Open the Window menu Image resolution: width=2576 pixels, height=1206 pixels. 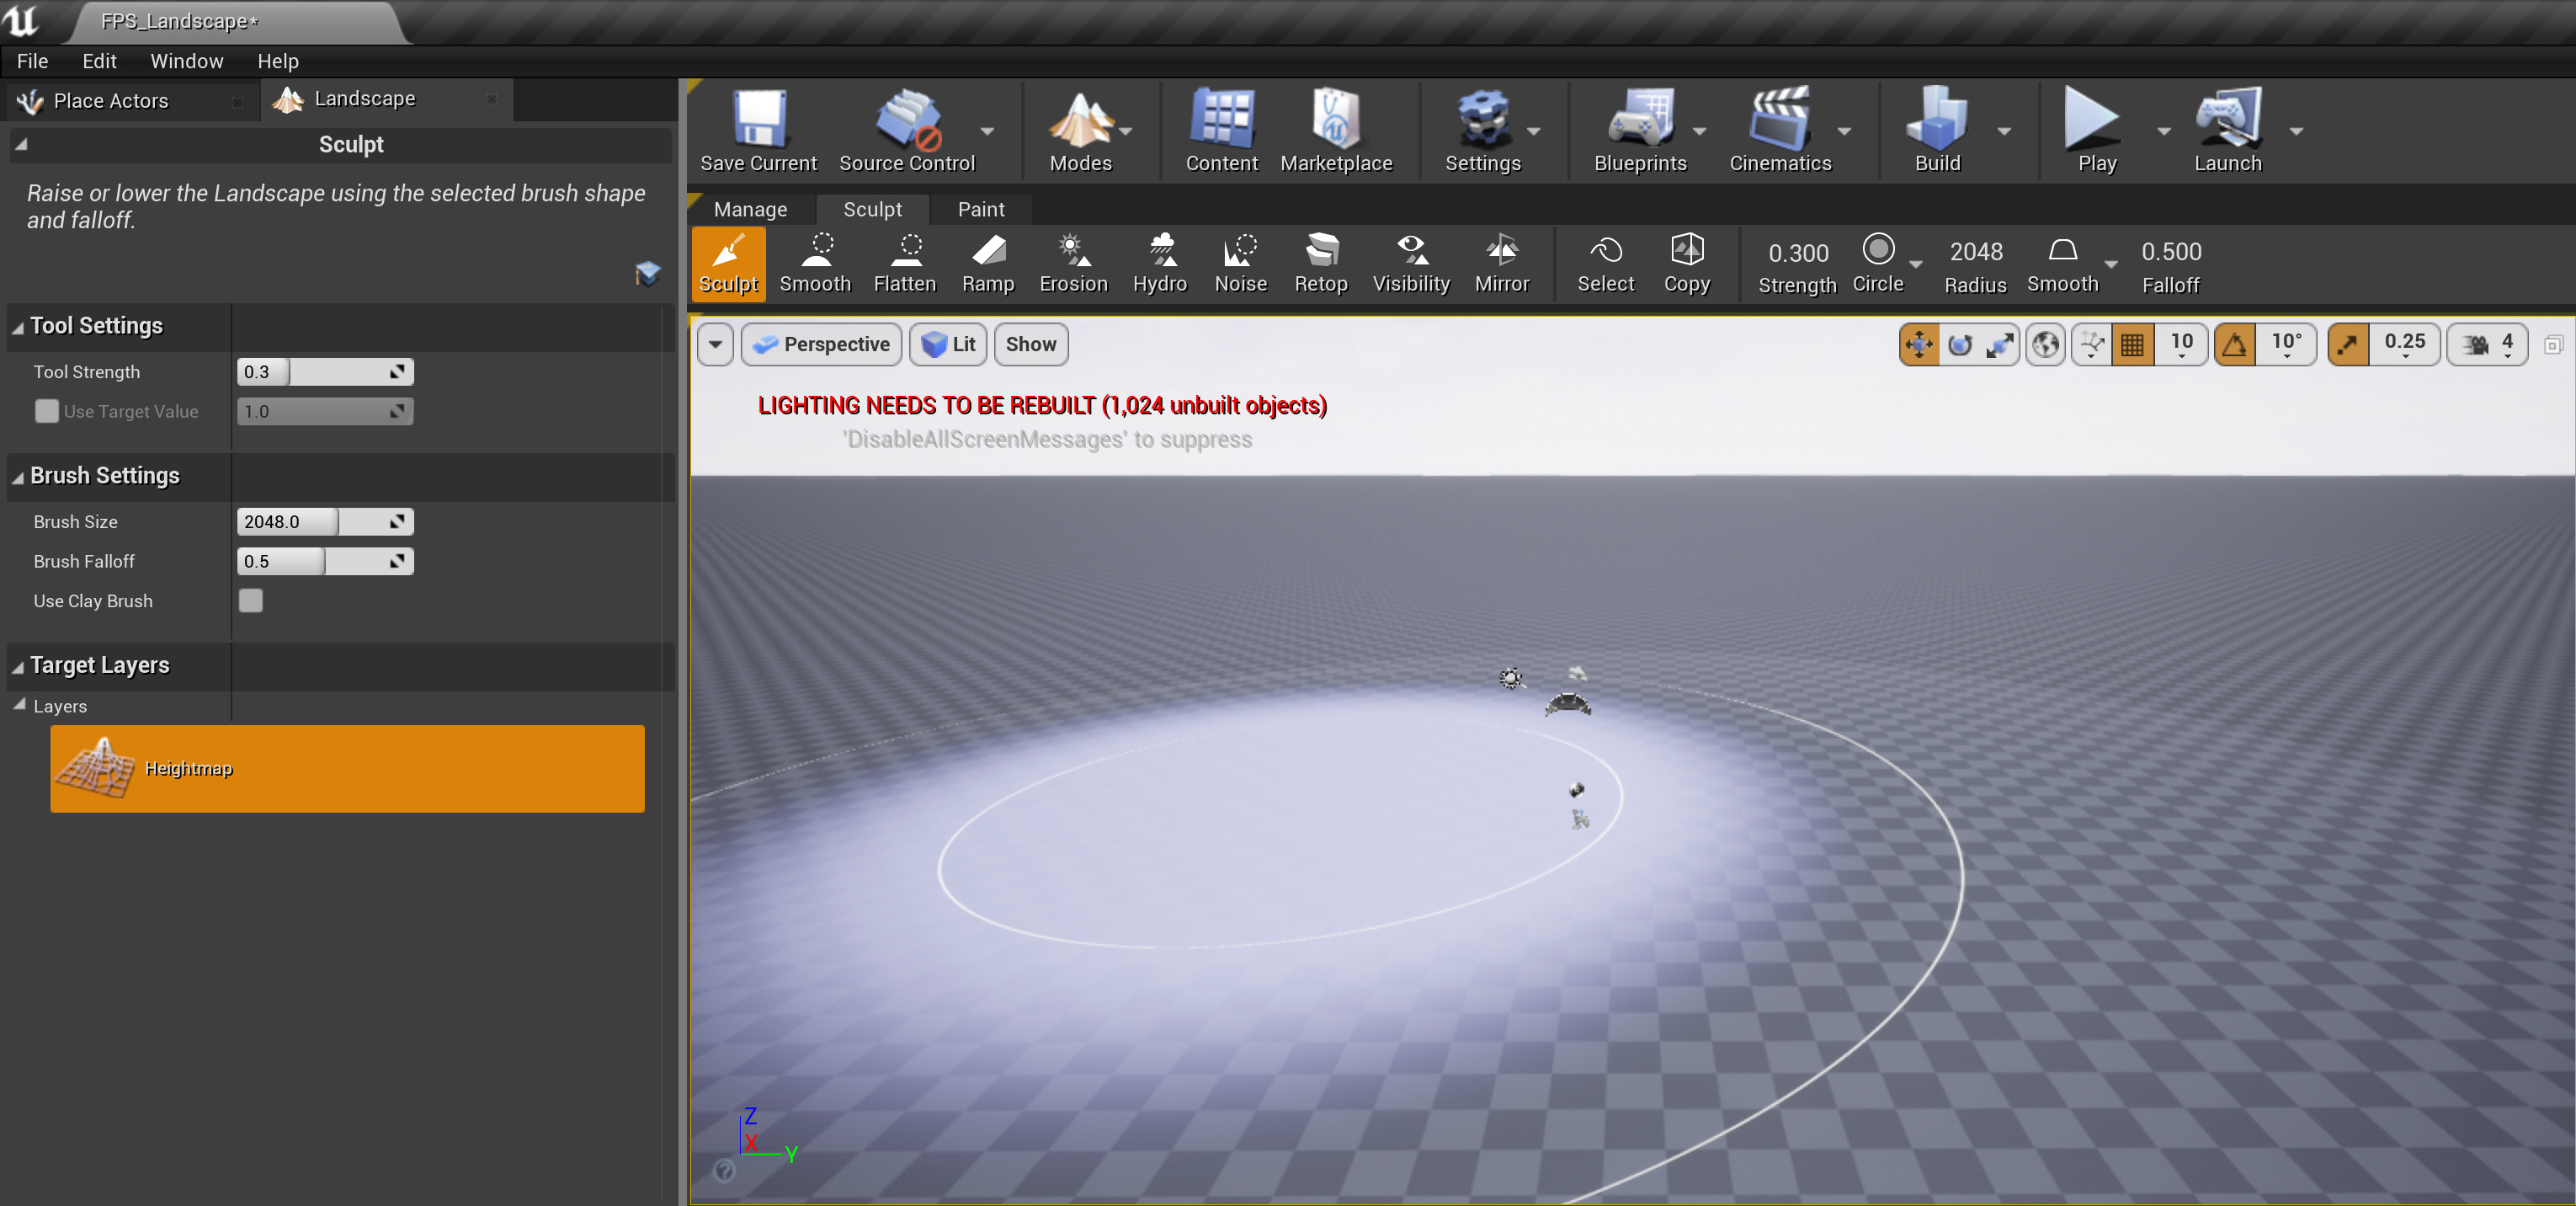(x=186, y=60)
